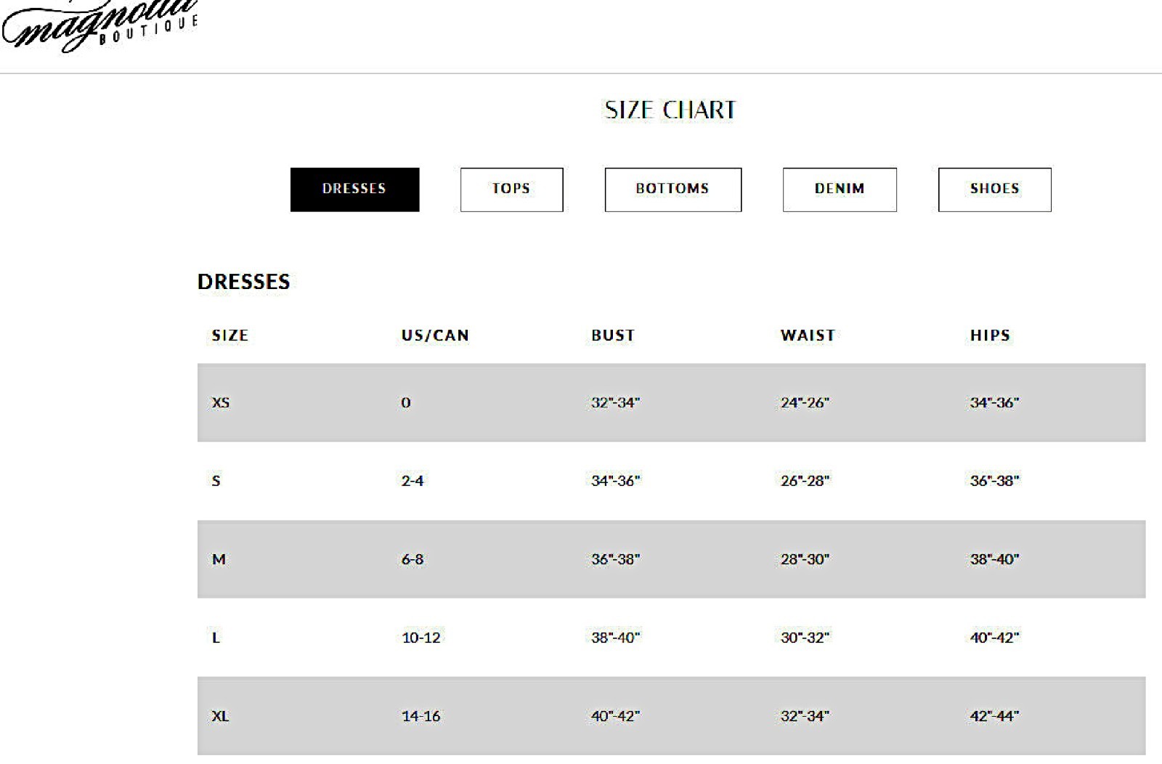Click the BUST column header
Image resolution: width=1162 pixels, height=764 pixels.
point(613,336)
